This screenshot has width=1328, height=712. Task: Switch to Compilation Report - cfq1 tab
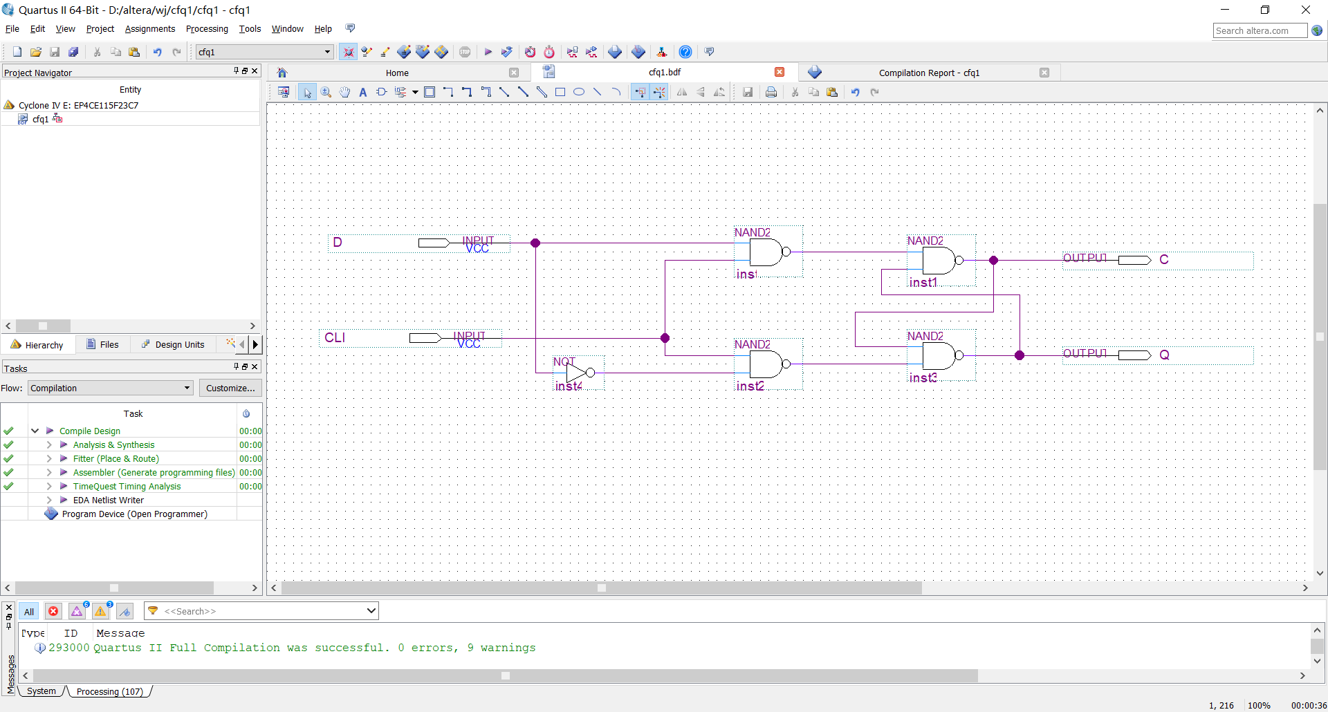(x=928, y=73)
